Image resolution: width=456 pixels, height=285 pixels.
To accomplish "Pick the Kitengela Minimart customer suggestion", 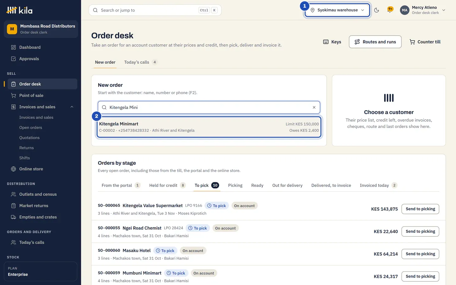I will (209, 127).
